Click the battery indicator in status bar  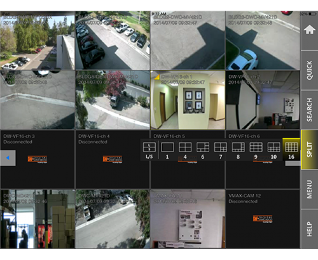[x=312, y=14]
